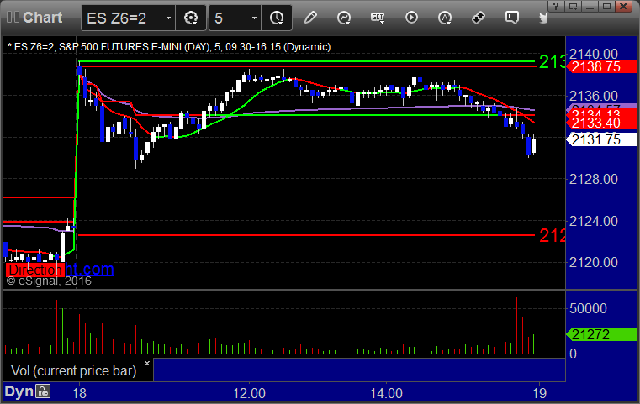Select the pencil drawing tools icon
The height and width of the screenshot is (404, 640).
(310, 18)
